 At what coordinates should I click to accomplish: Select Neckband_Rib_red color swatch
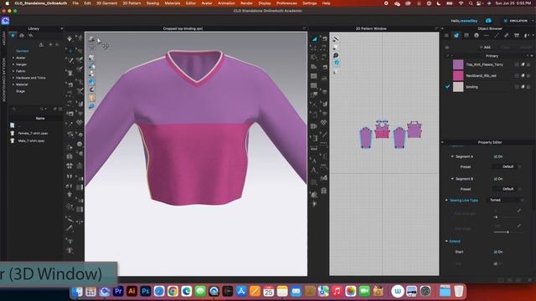458,75
